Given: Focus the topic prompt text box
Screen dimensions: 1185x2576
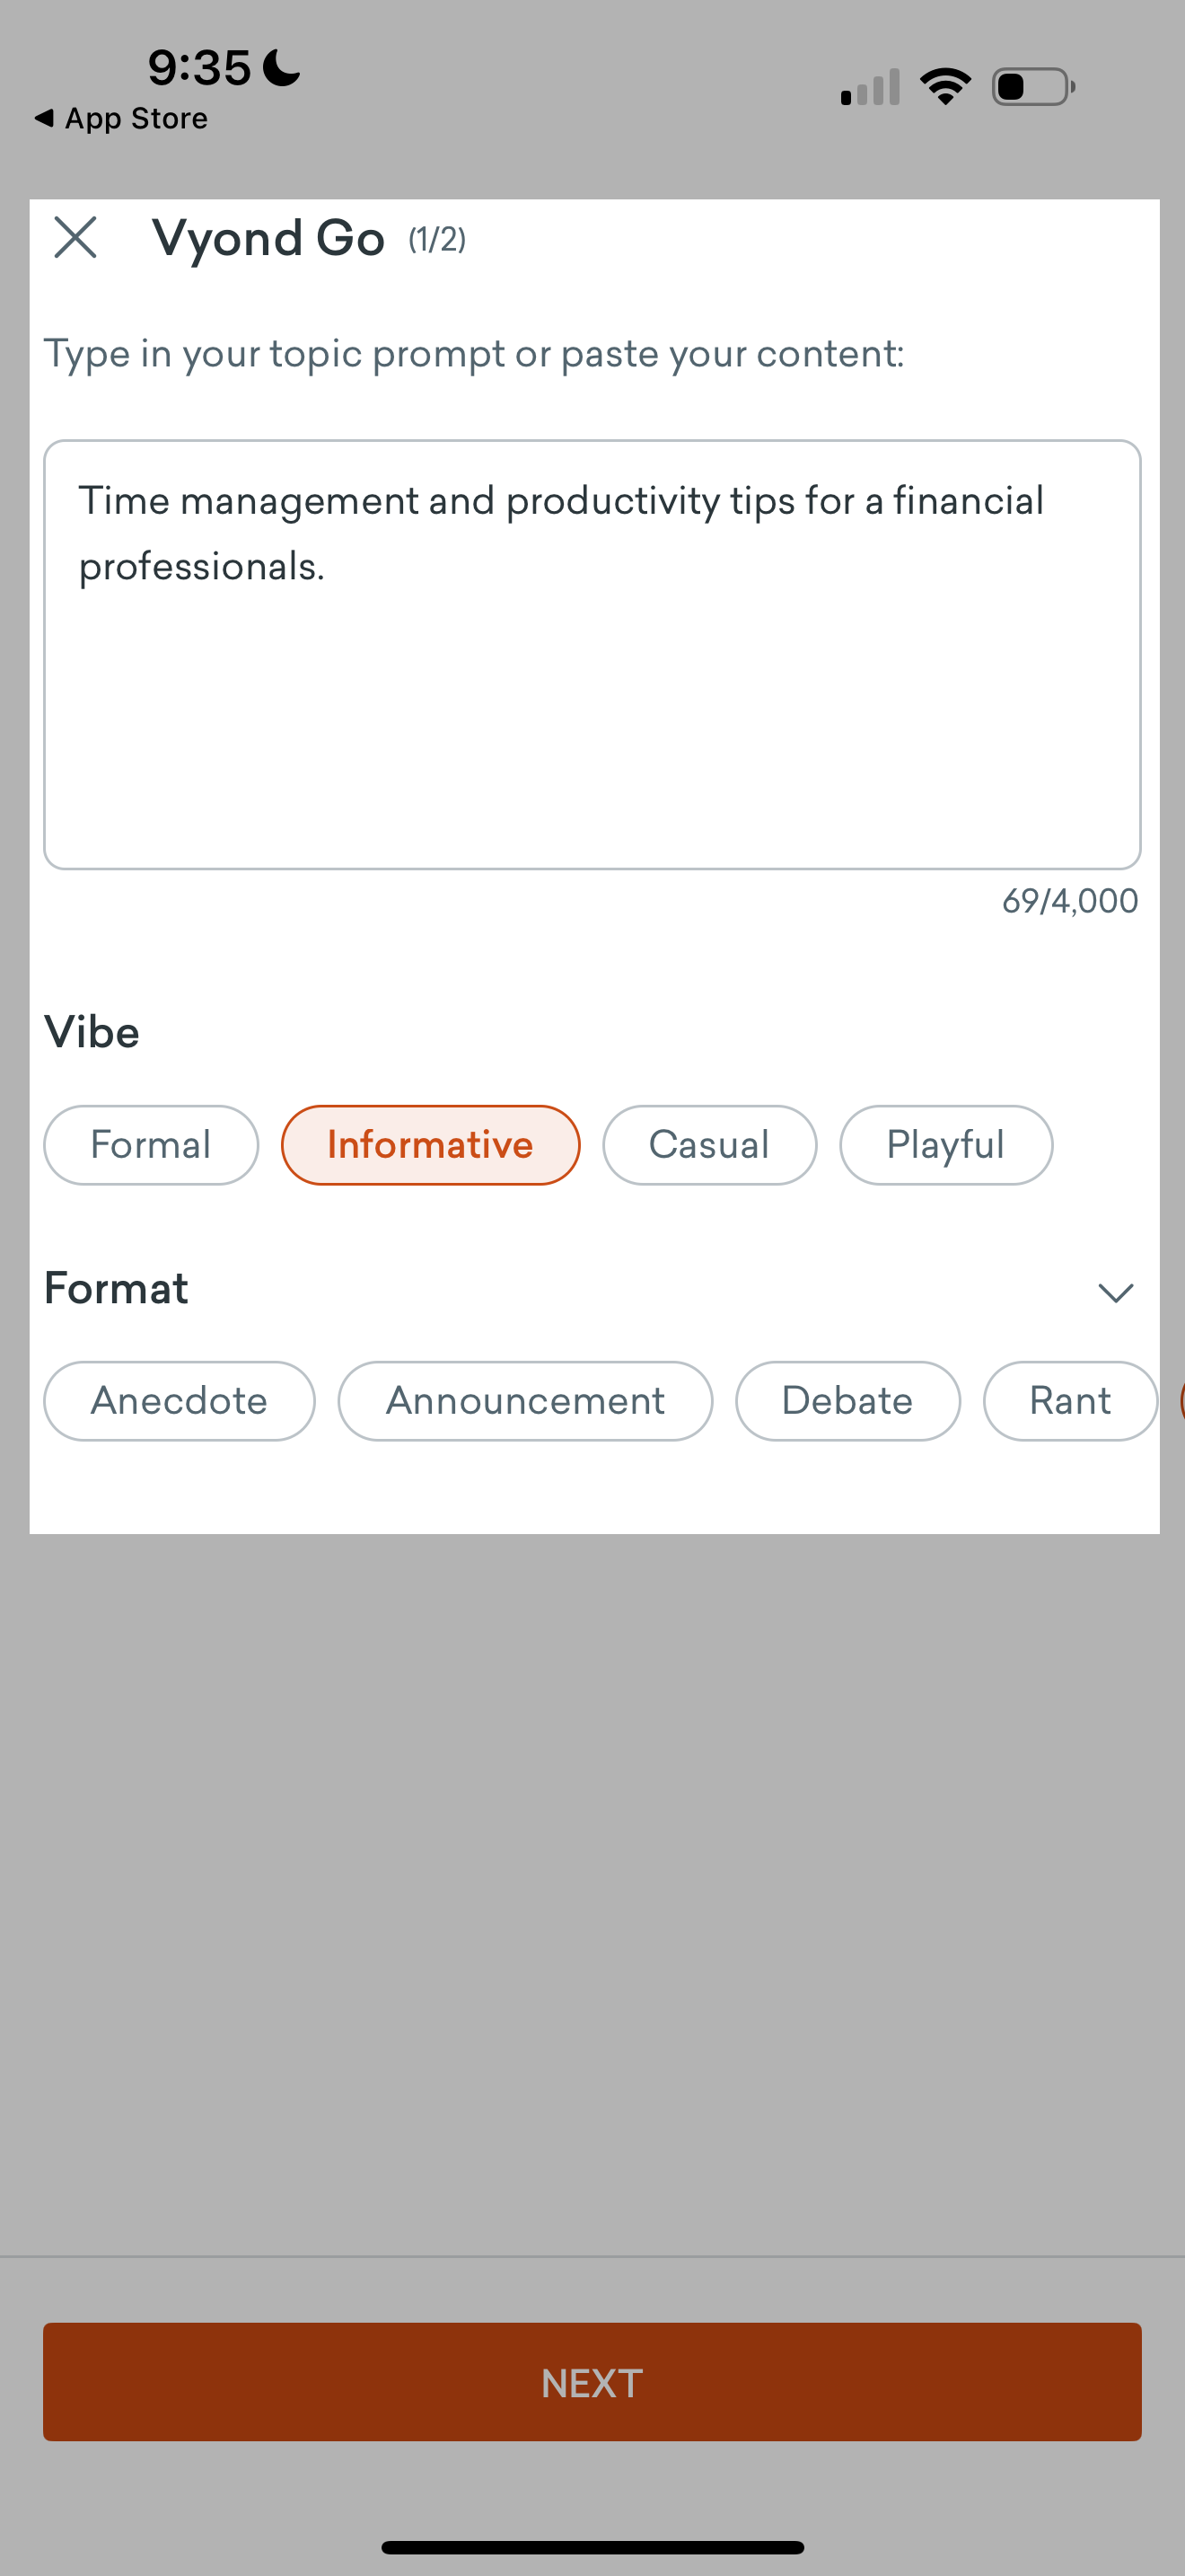Looking at the screenshot, I should pos(592,655).
